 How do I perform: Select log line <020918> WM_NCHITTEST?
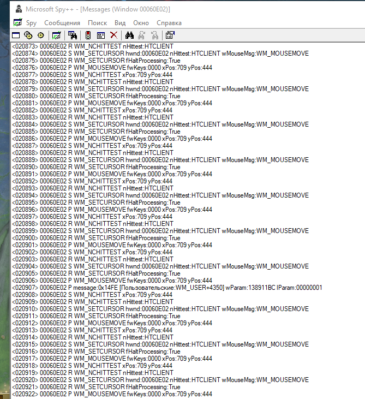pos(92,366)
